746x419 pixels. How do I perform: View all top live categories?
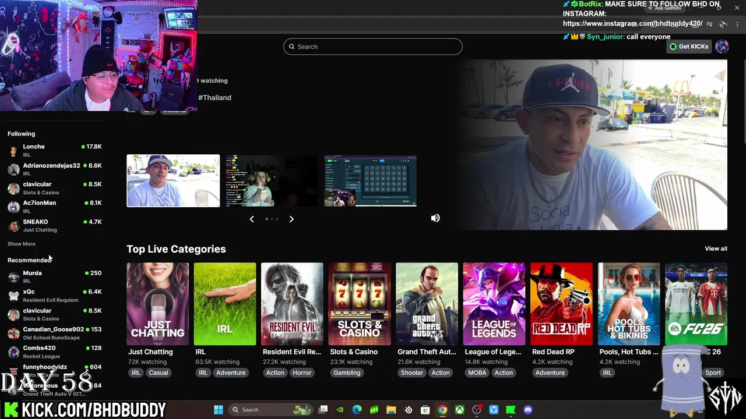tap(716, 248)
